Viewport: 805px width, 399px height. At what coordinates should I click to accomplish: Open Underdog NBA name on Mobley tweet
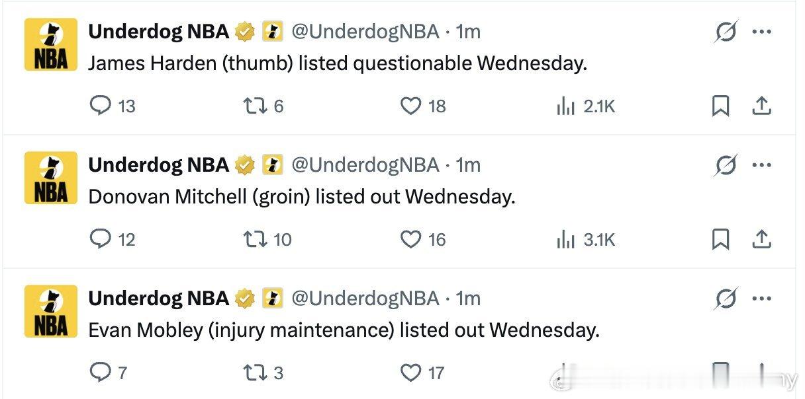tap(158, 299)
